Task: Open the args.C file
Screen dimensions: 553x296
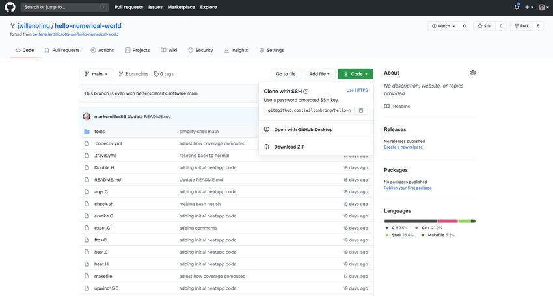Action: tap(101, 192)
